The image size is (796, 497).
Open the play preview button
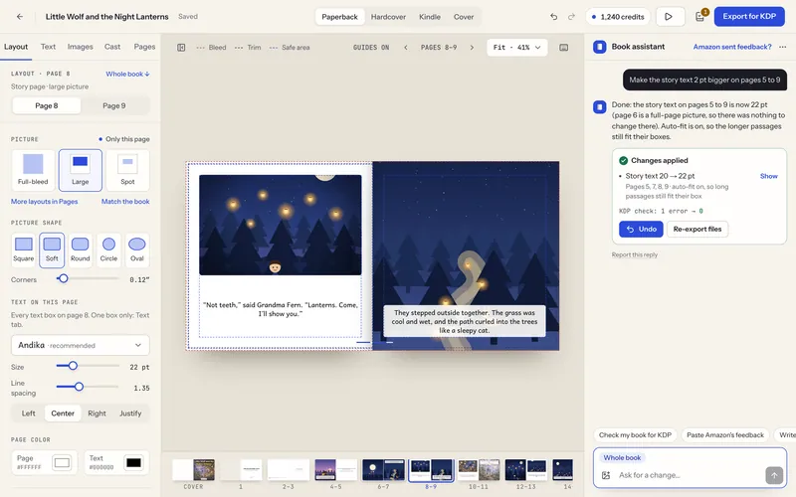(668, 16)
